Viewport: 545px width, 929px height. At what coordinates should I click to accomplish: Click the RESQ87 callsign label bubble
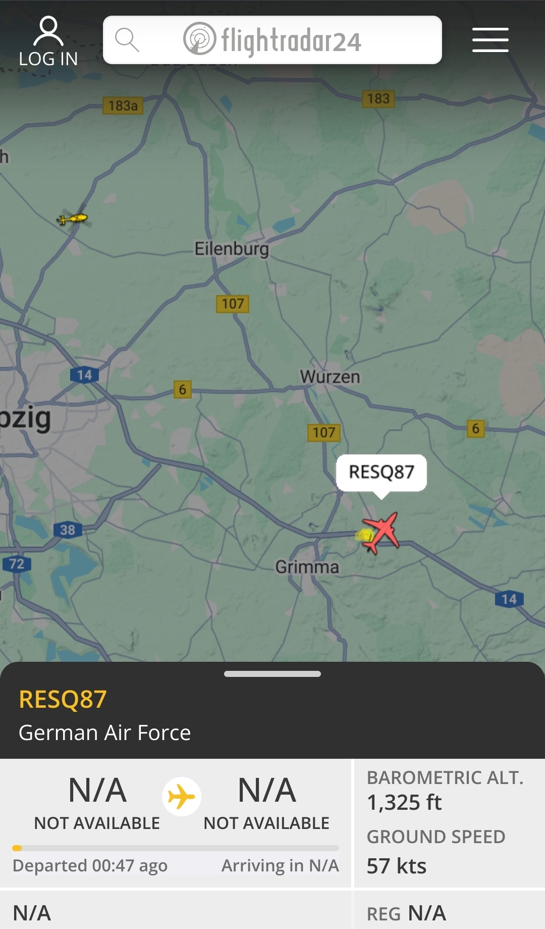381,473
